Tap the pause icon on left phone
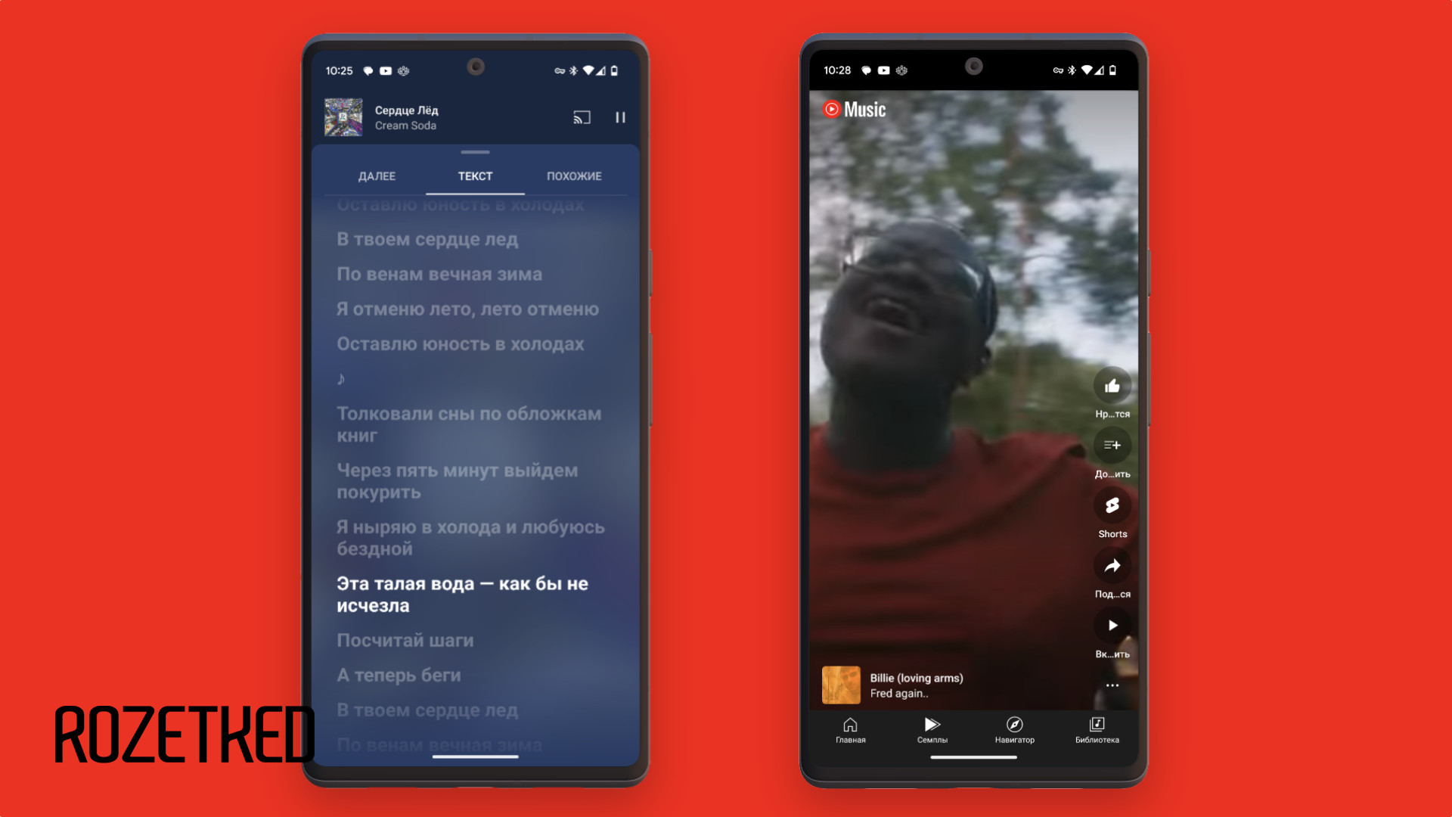This screenshot has height=817, width=1452. pyautogui.click(x=620, y=116)
